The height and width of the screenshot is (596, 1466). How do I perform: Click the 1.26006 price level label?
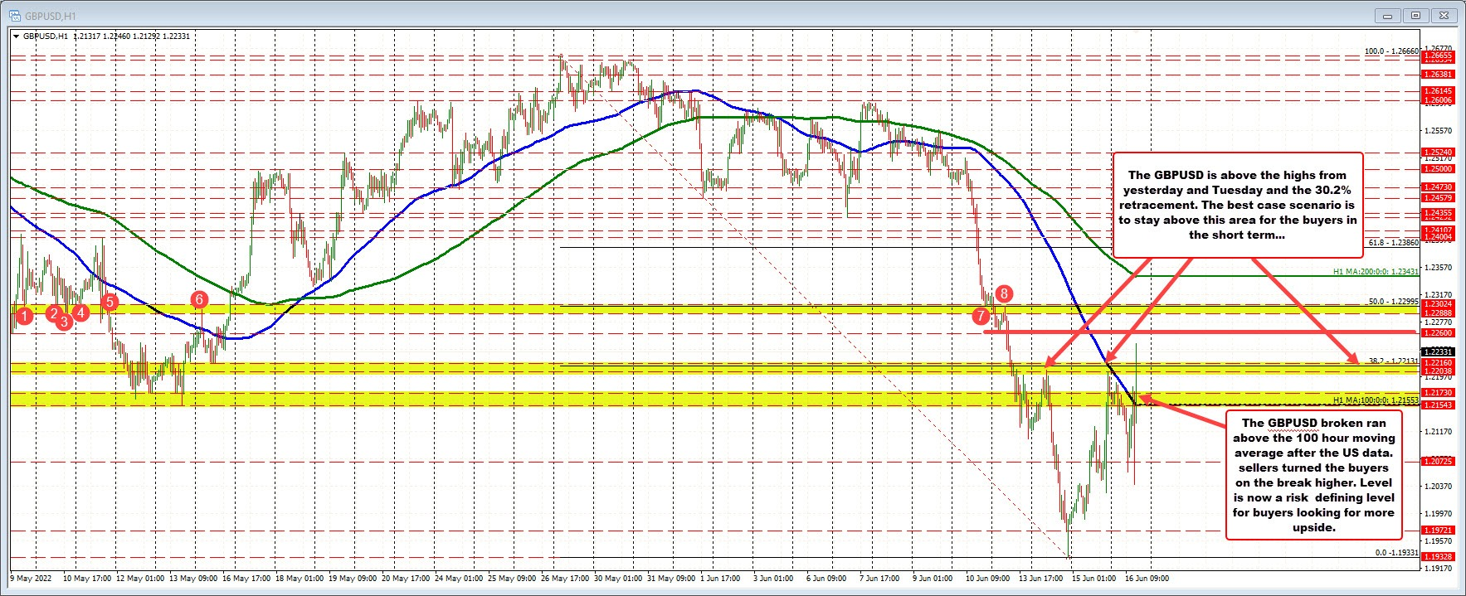tap(1438, 100)
